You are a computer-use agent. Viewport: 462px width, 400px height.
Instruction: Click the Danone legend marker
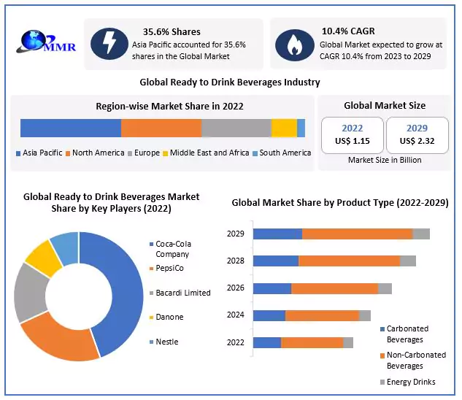point(150,318)
